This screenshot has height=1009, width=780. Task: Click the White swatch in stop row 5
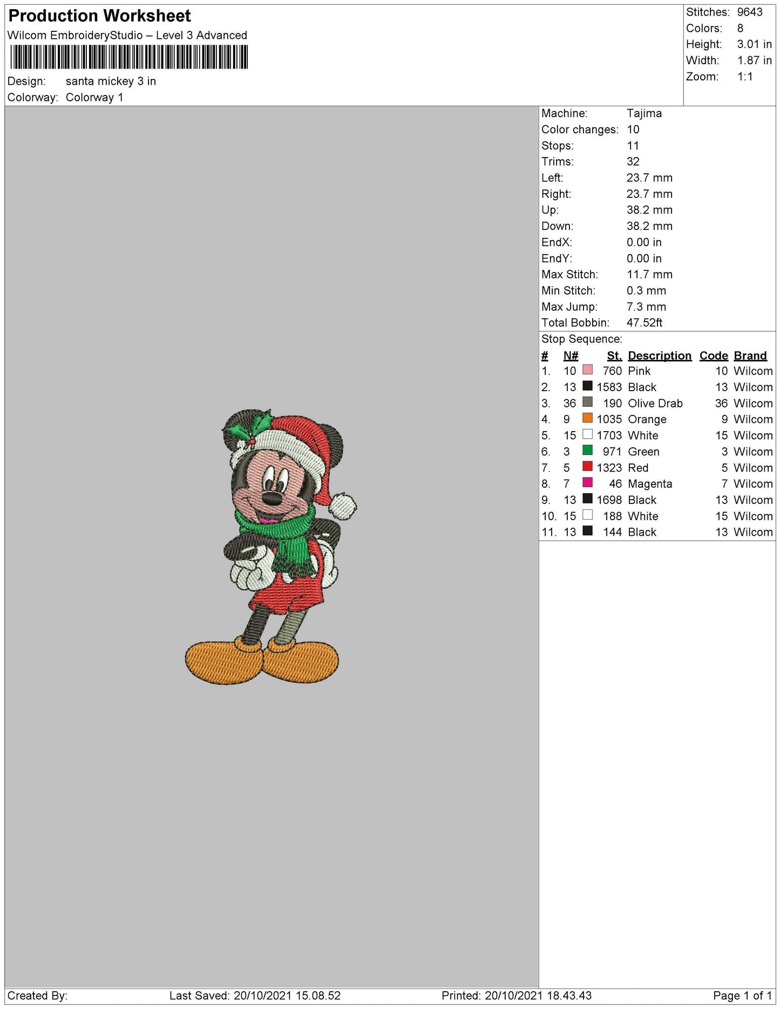[587, 434]
